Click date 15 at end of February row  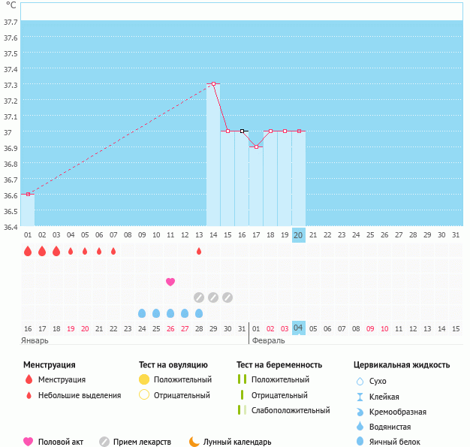(456, 329)
